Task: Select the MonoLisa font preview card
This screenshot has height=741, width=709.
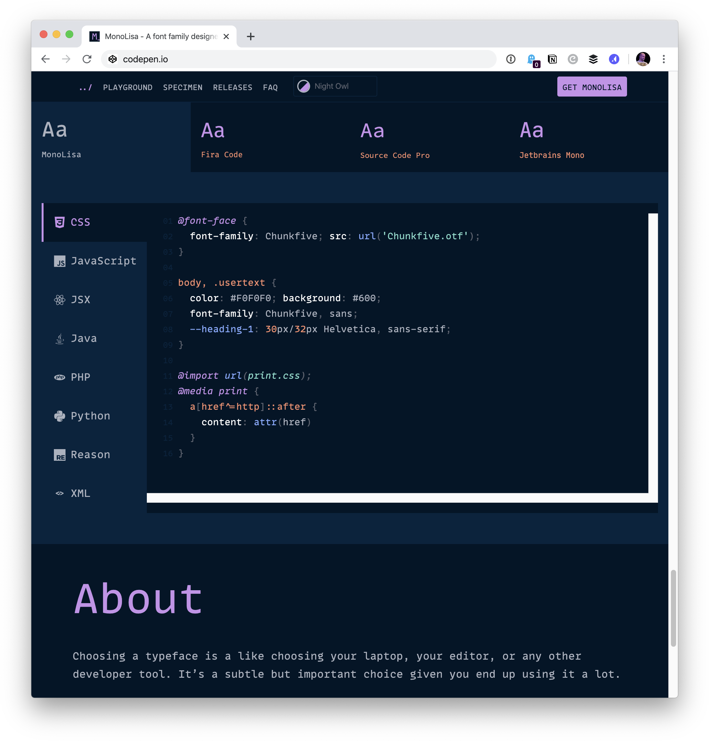Action: click(111, 137)
